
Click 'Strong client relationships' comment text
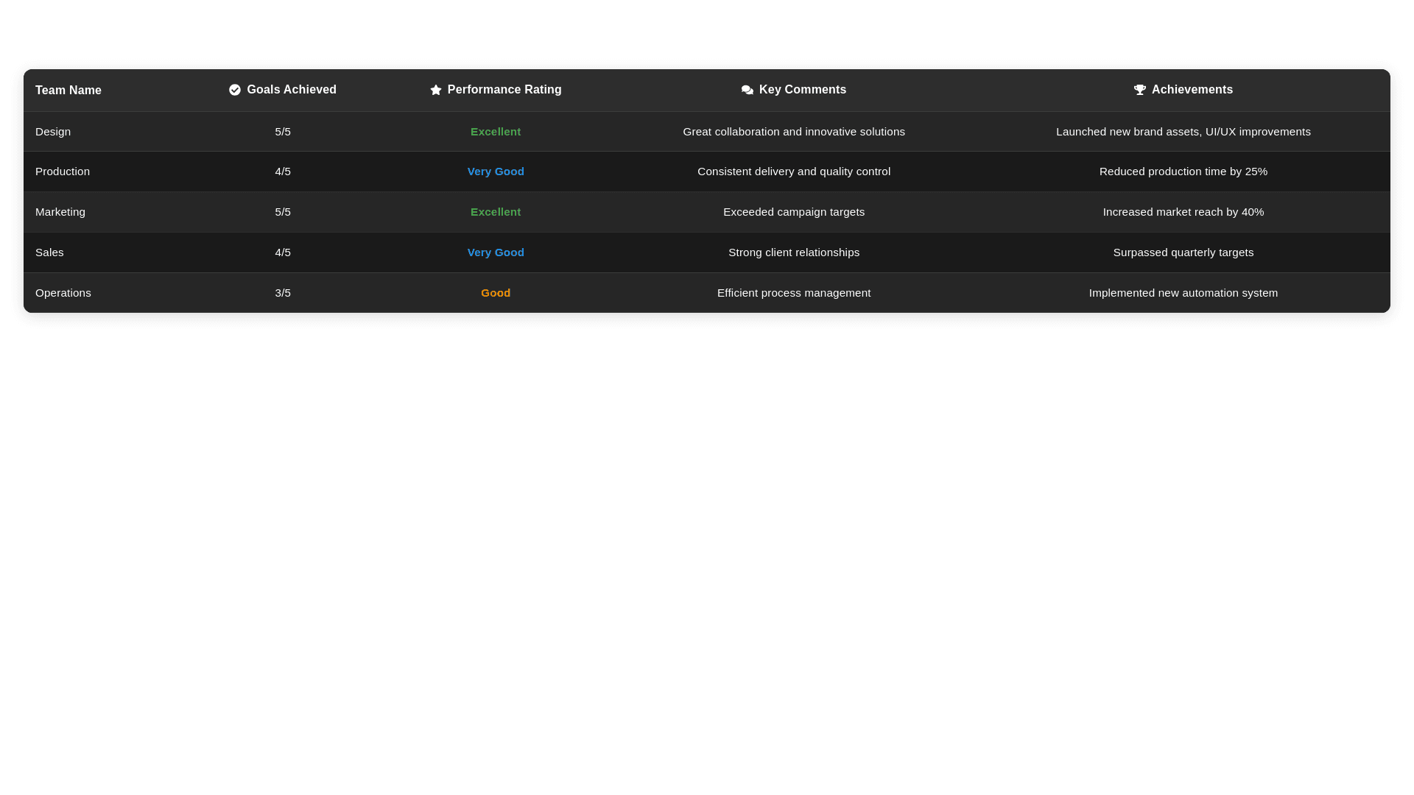[x=794, y=252]
